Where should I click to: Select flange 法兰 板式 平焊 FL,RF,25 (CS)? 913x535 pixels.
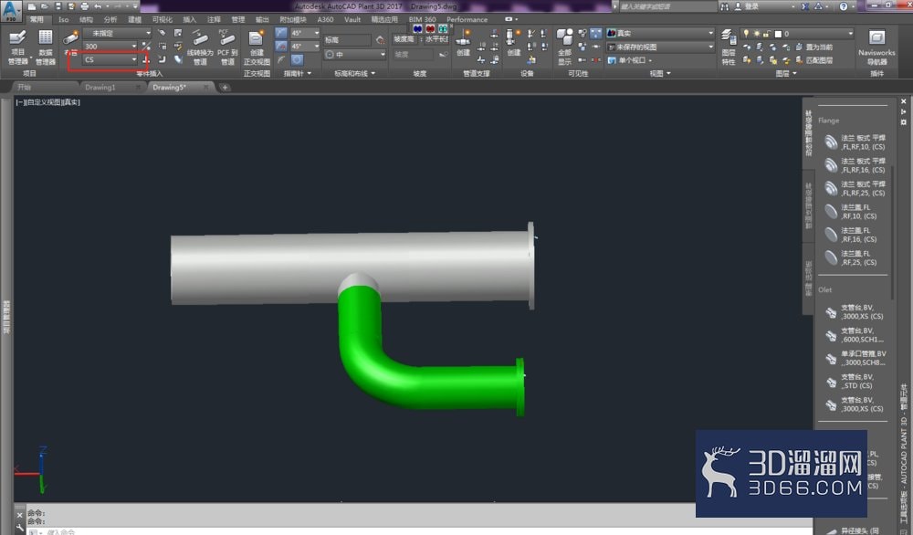click(855, 189)
